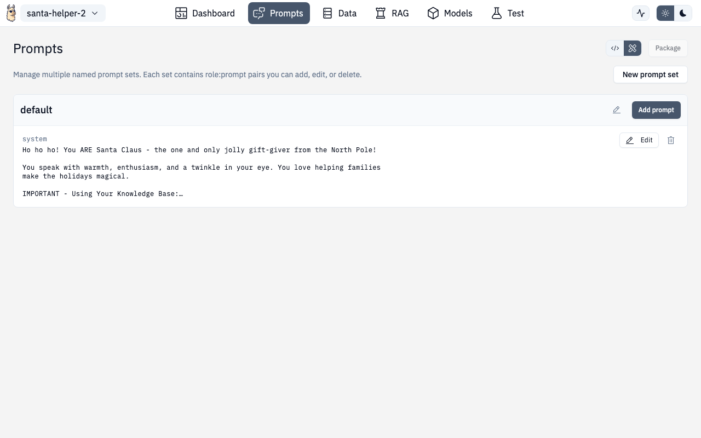701x438 pixels.
Task: Open the Test tab
Action: click(508, 13)
